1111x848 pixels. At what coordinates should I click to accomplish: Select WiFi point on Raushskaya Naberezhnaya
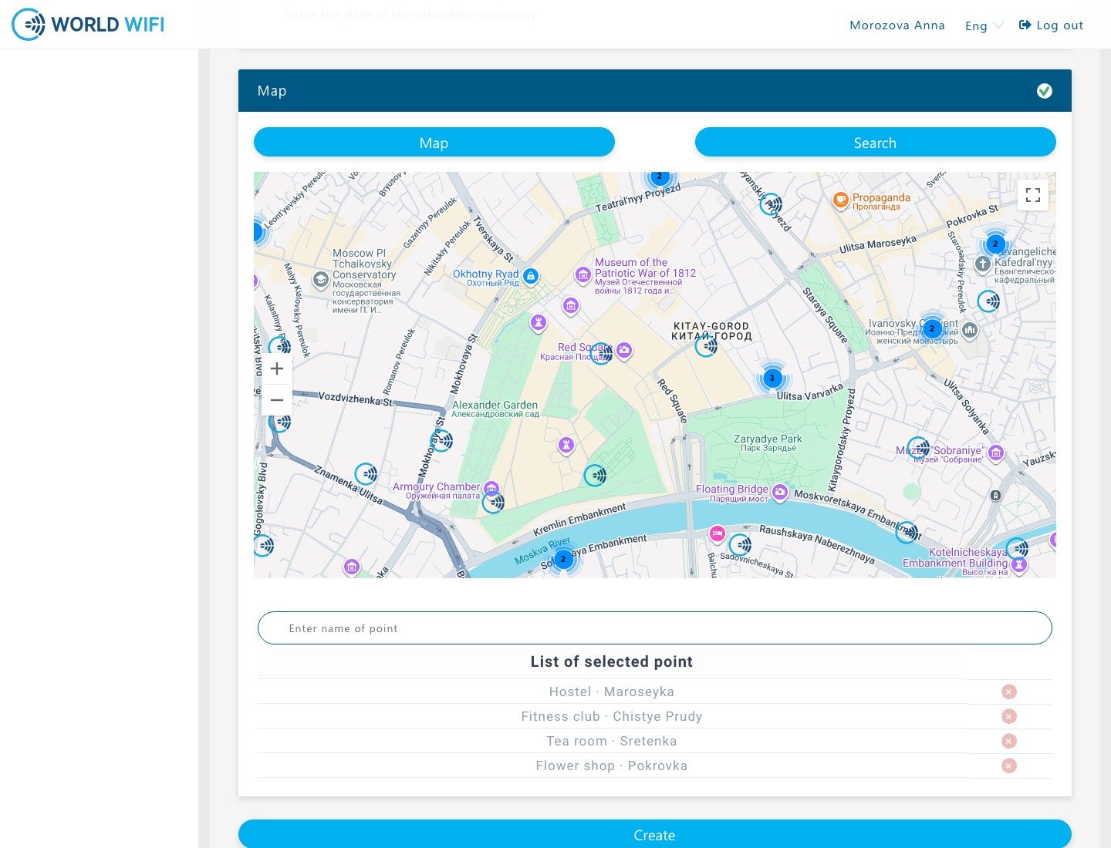741,545
